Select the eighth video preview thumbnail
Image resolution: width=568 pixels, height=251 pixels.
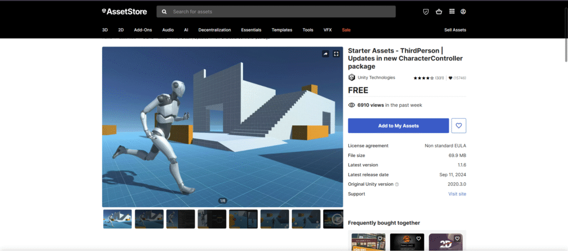pyautogui.click(x=333, y=219)
